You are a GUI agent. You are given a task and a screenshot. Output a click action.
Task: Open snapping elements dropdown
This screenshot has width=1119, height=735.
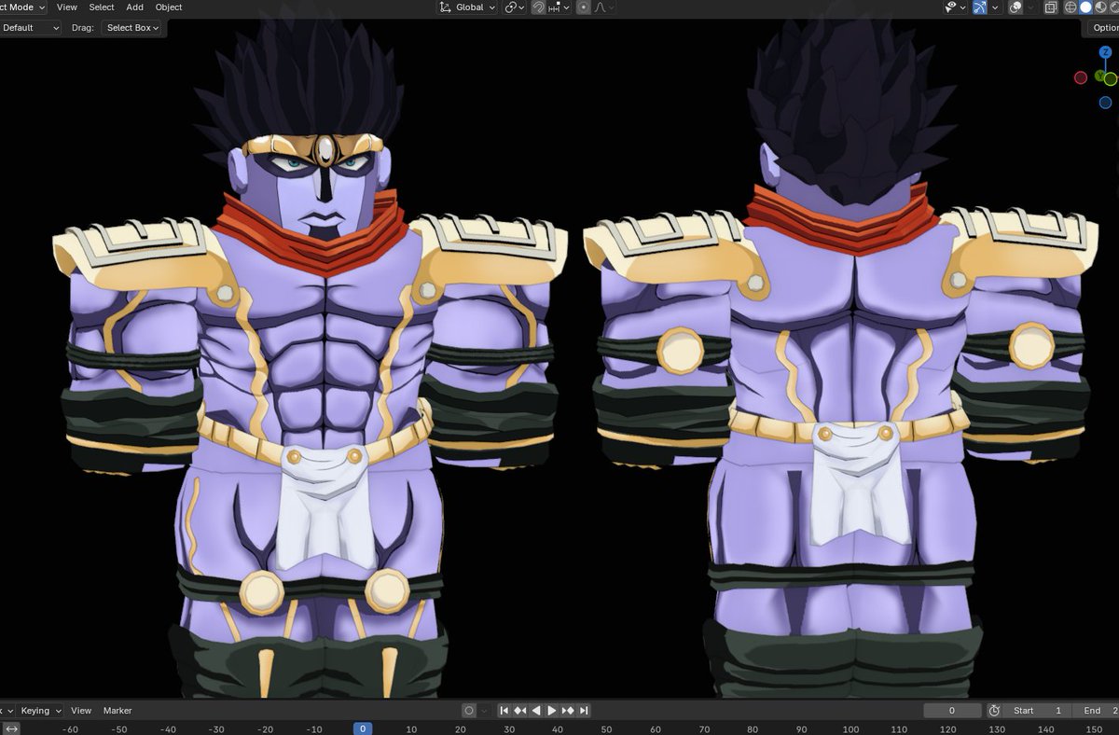tap(558, 7)
